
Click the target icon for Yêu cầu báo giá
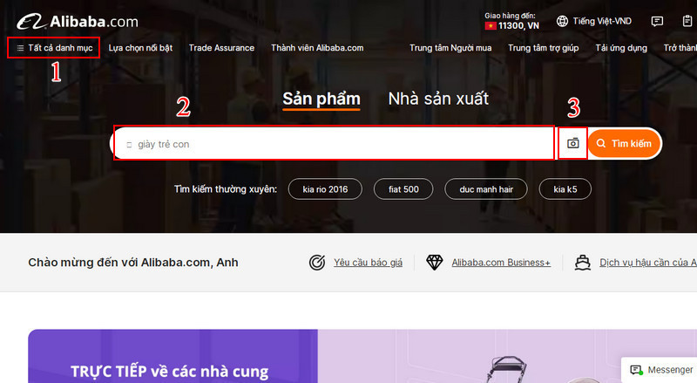[x=317, y=263]
